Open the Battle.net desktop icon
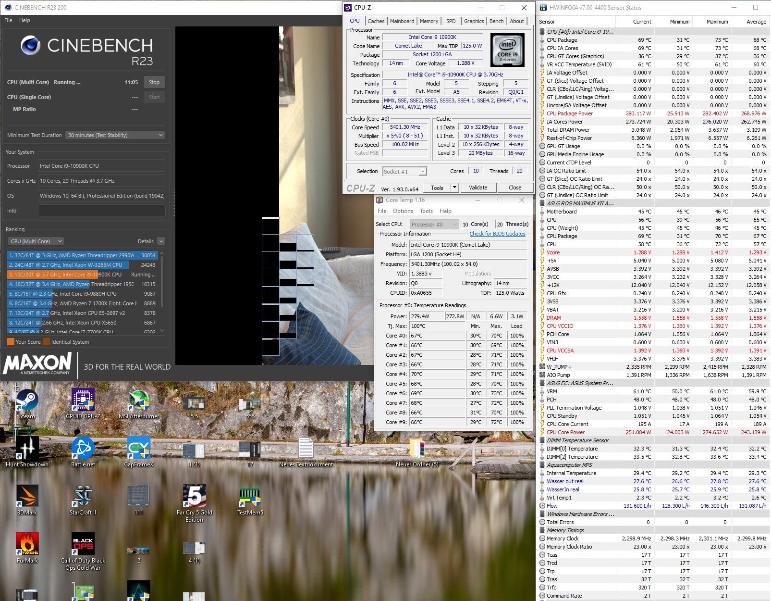Viewport: 771px width, 601px height. 83,452
